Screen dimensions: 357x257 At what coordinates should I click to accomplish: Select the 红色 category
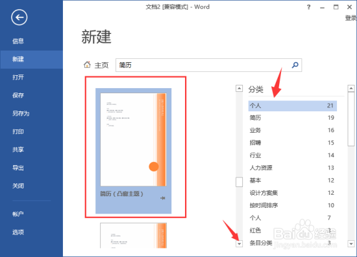[293, 230]
